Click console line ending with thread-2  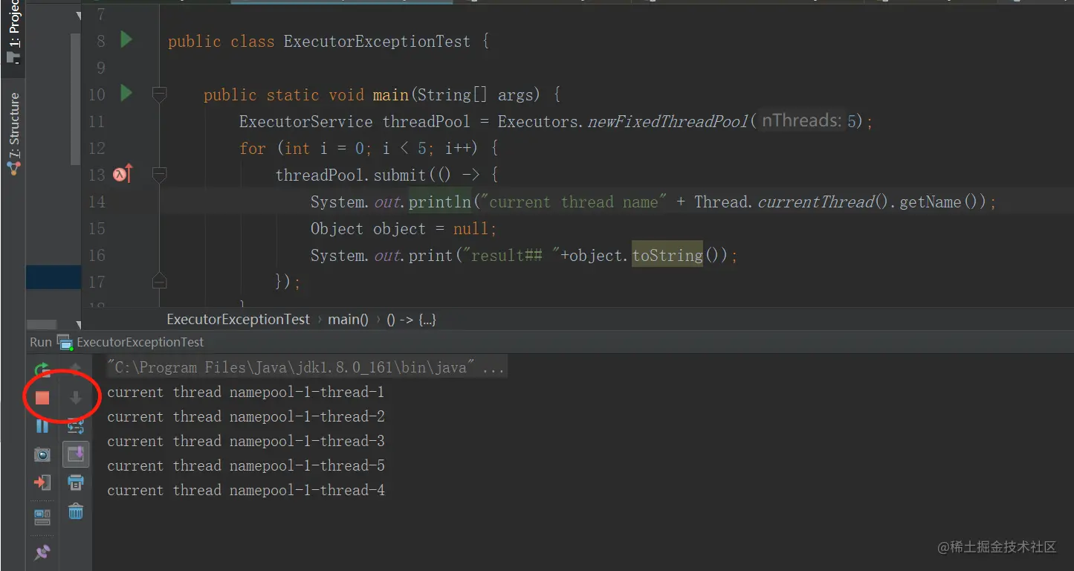tap(246, 416)
